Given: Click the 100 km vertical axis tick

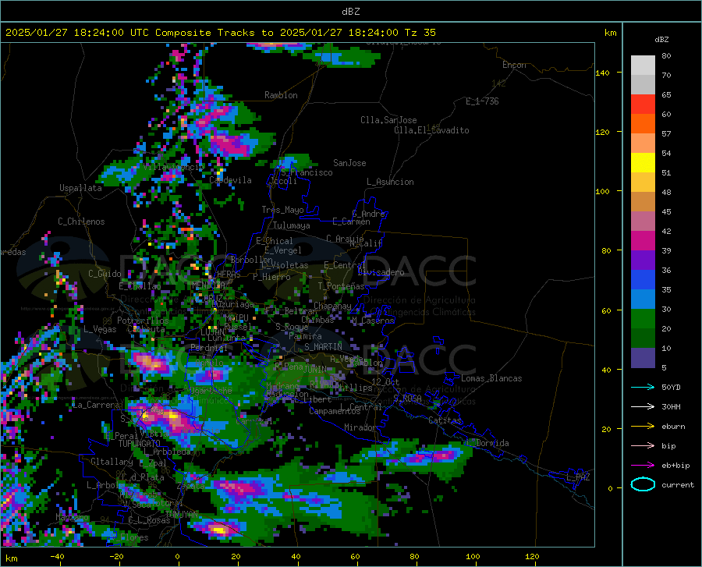Looking at the screenshot, I should click(602, 191).
